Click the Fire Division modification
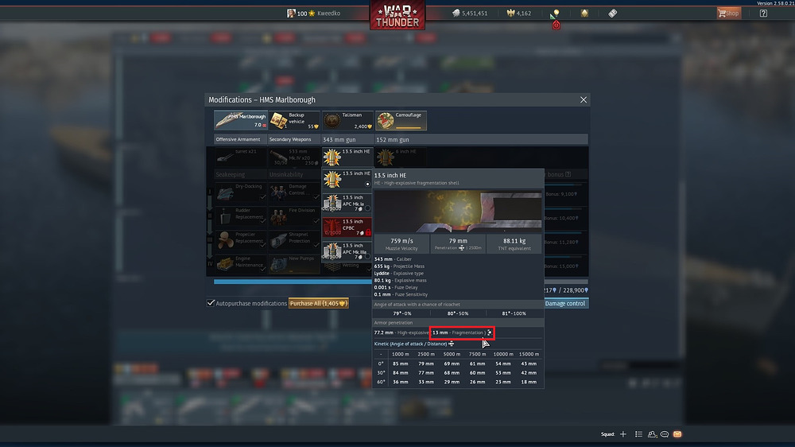Screen dimensions: 795x447 [x=294, y=216]
